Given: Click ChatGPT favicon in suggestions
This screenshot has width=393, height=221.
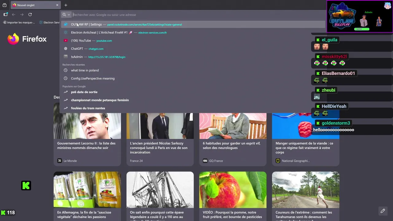Looking at the screenshot, I should point(65,49).
